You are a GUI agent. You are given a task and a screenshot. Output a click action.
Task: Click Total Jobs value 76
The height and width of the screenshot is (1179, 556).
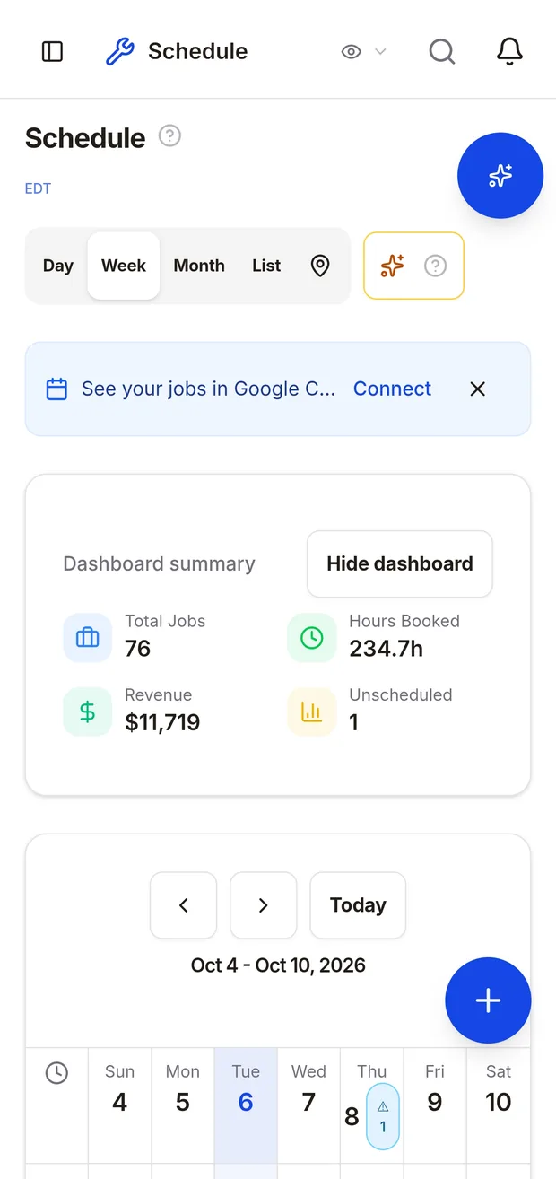pyautogui.click(x=138, y=649)
